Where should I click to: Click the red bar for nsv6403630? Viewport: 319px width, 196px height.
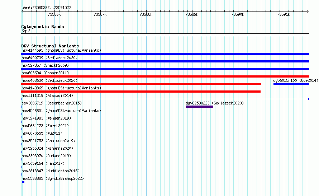coord(141,84)
